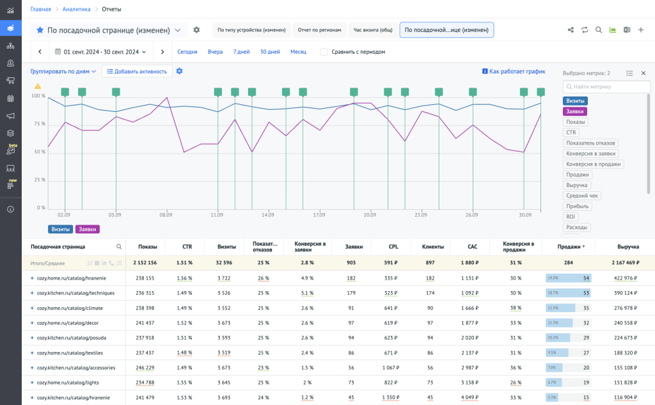The image size is (655, 405).
Task: Enable Сравнить с периодом checkbox
Action: pos(324,52)
